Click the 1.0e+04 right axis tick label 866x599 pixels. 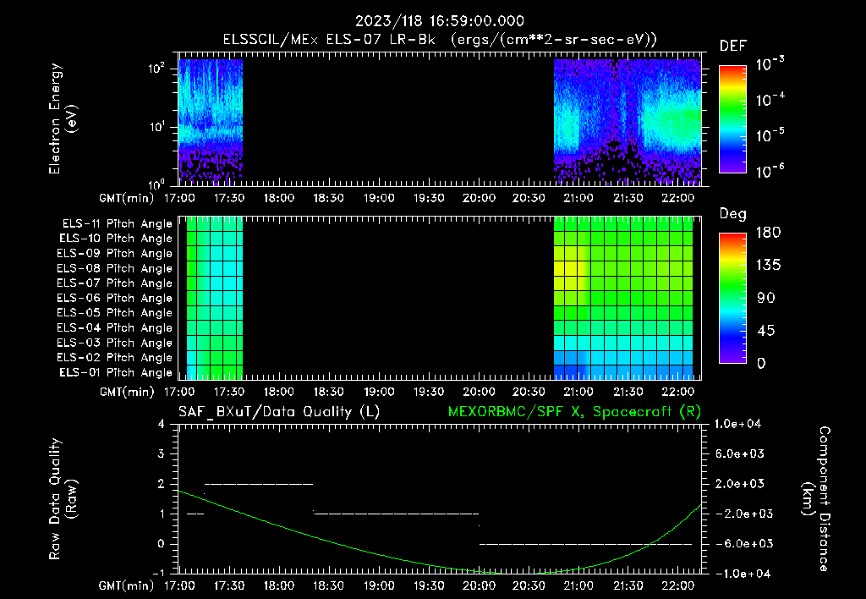point(737,425)
